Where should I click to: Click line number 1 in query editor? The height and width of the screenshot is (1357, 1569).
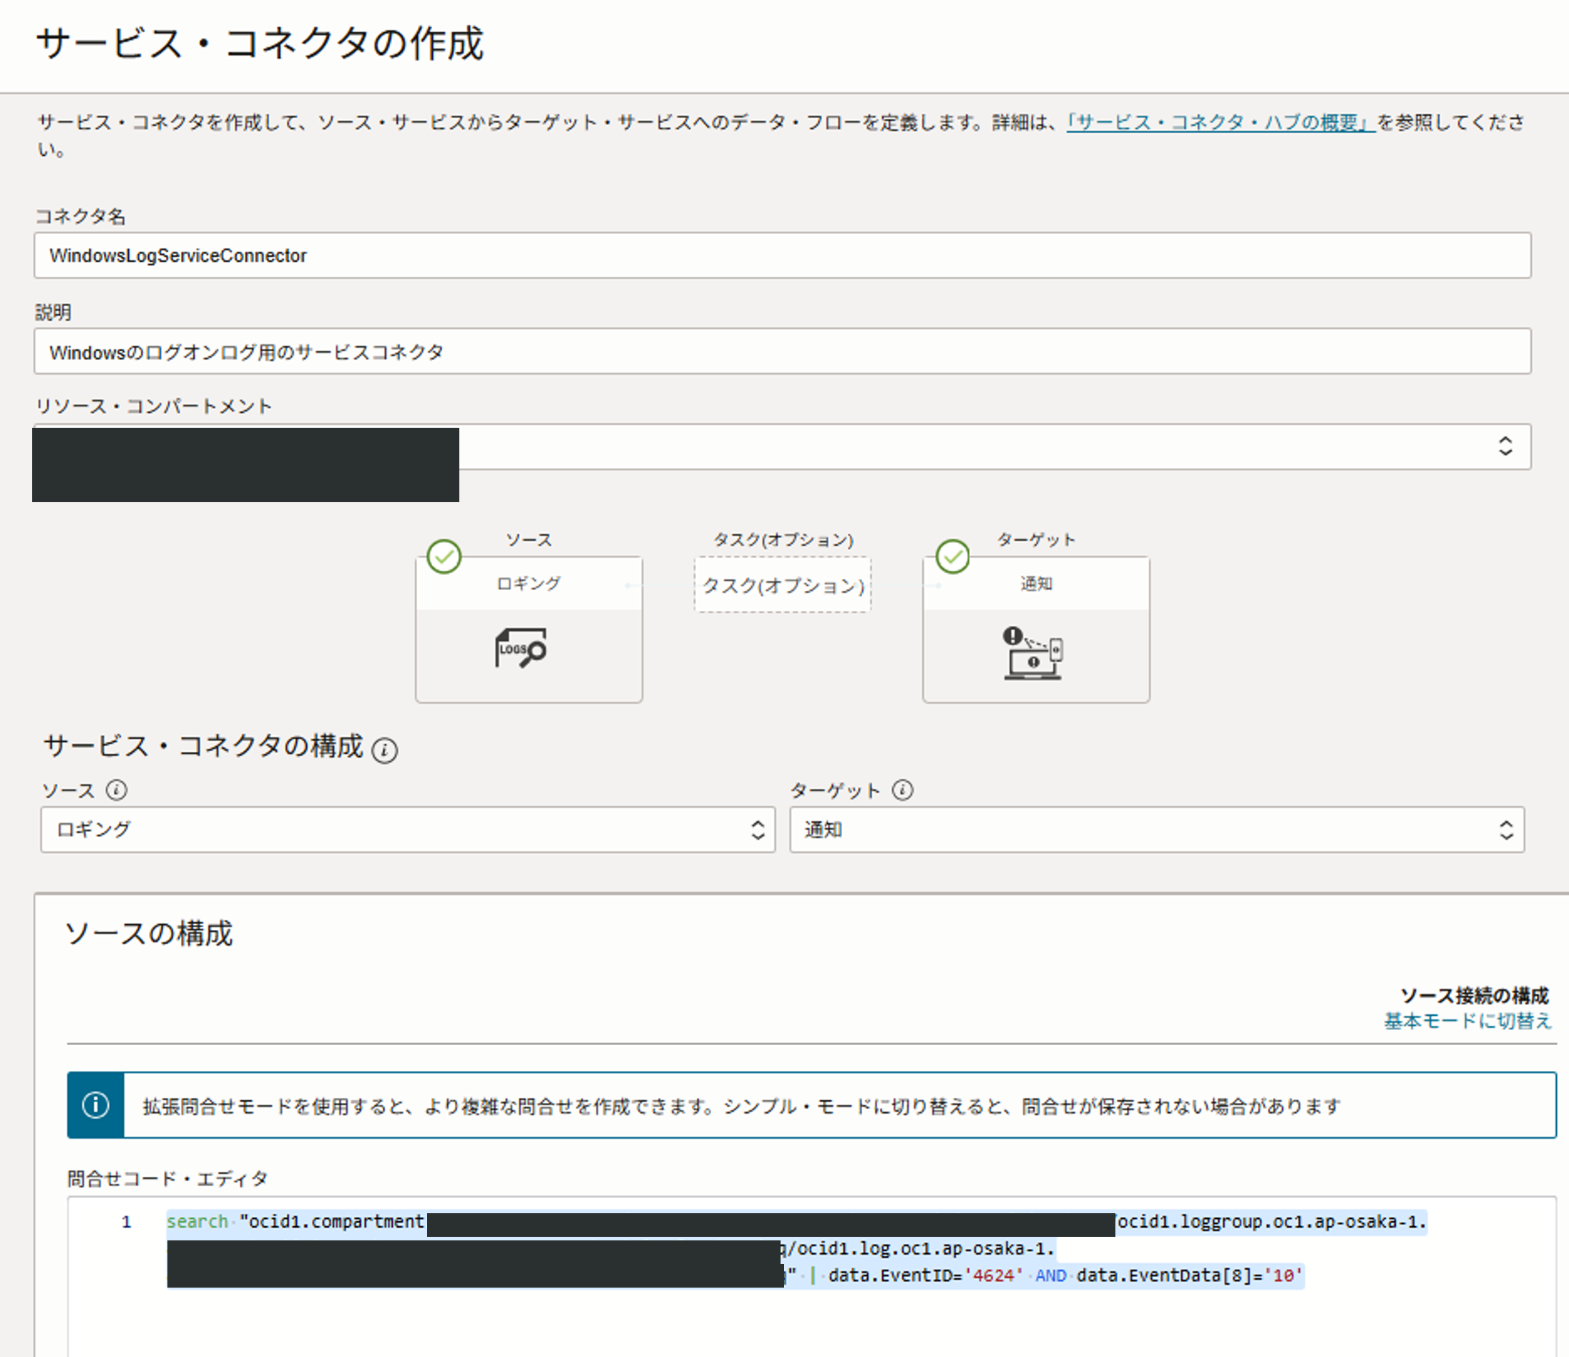coord(126,1222)
